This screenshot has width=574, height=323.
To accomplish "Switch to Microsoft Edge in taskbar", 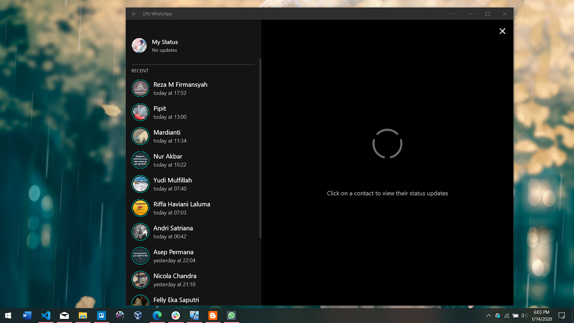I will [157, 315].
